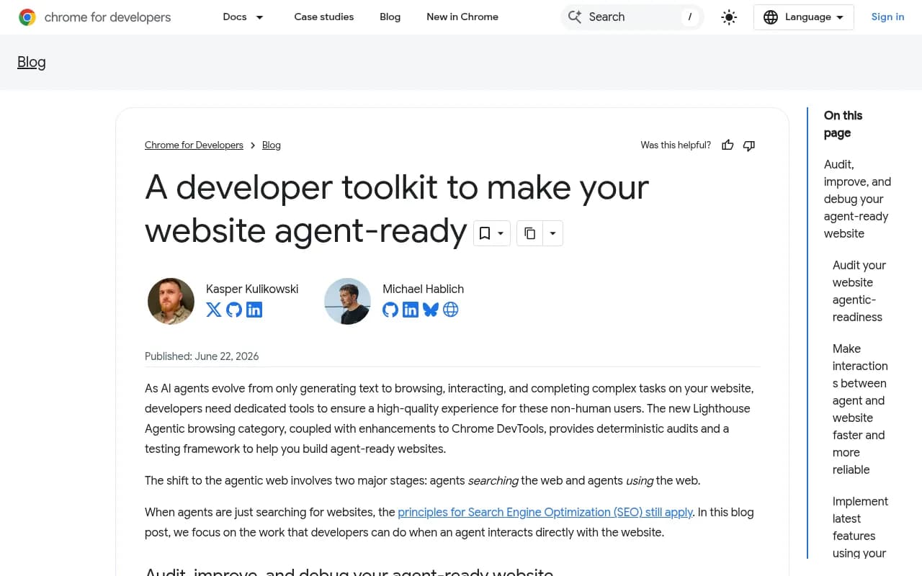
Task: Open Michael Hablich's website globe icon
Action: pos(451,310)
